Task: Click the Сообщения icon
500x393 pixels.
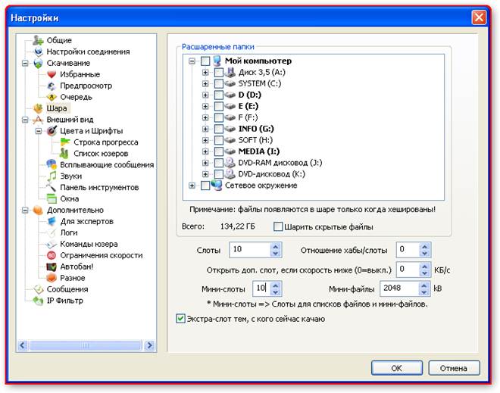Action: tap(39, 289)
